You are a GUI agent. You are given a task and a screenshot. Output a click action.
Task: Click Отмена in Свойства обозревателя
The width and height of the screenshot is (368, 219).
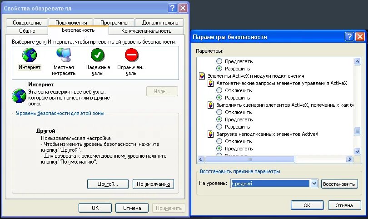coord(132,208)
